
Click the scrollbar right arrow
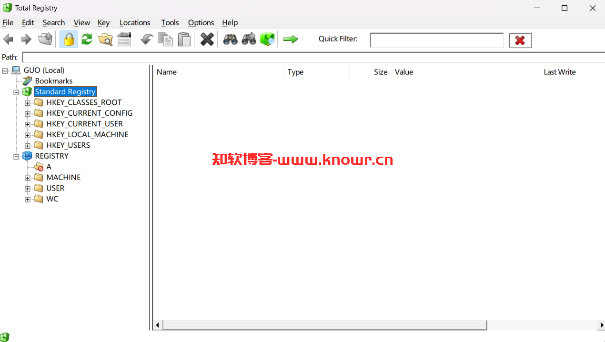pos(601,325)
